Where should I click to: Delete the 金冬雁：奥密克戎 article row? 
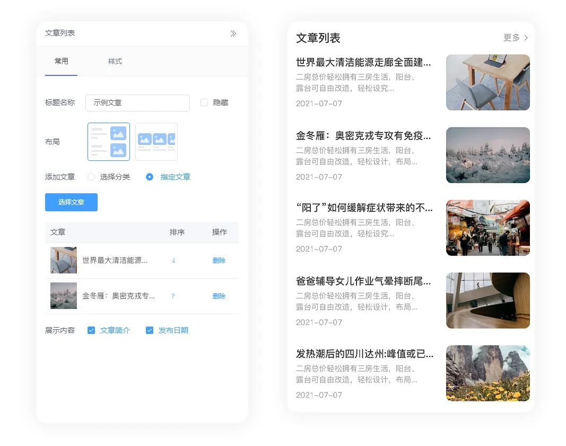pos(219,296)
